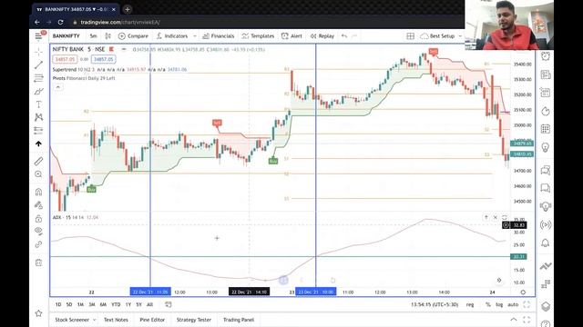The width and height of the screenshot is (583, 327).
Task: Toggle fullscreen chart mode icon
Action: pos(527,304)
